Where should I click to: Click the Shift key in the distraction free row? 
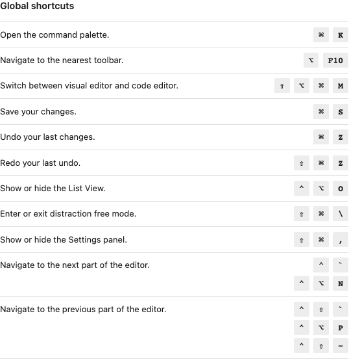point(302,213)
